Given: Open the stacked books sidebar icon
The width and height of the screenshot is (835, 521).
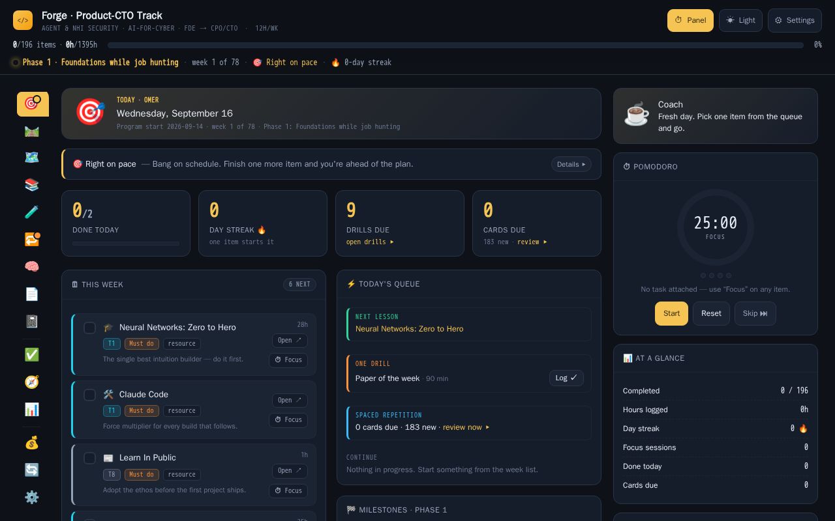Looking at the screenshot, I should [32, 186].
